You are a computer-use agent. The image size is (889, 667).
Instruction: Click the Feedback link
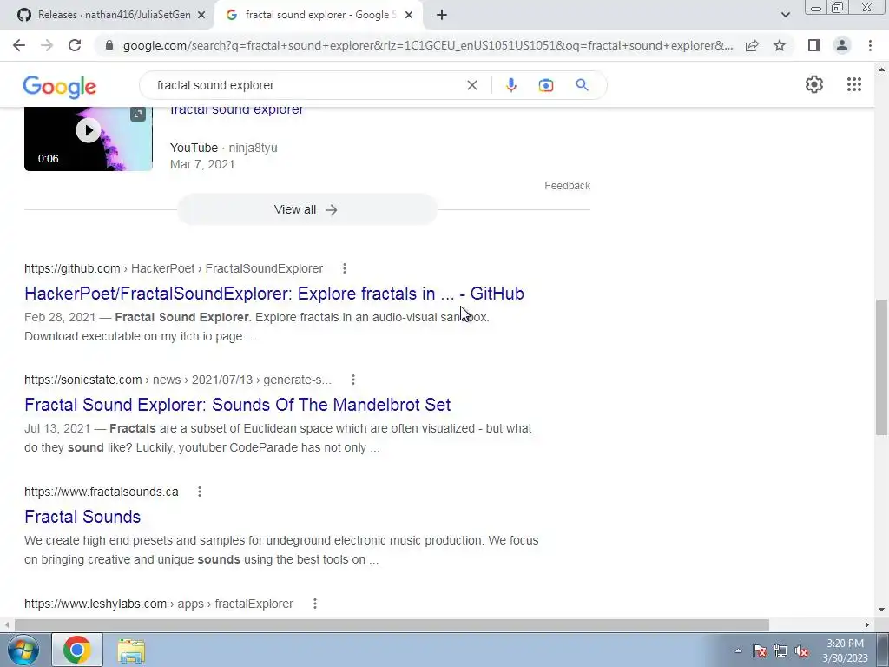pyautogui.click(x=567, y=186)
